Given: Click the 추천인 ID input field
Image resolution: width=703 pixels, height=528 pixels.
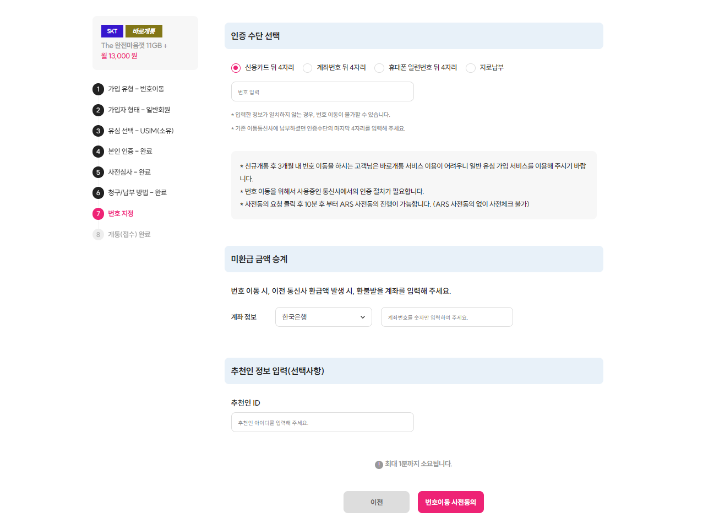Looking at the screenshot, I should (322, 422).
